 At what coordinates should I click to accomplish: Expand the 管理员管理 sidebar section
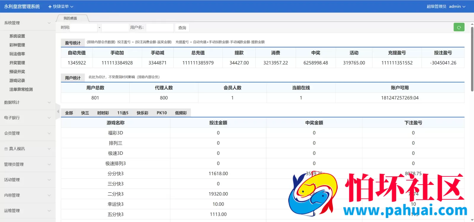(x=28, y=164)
